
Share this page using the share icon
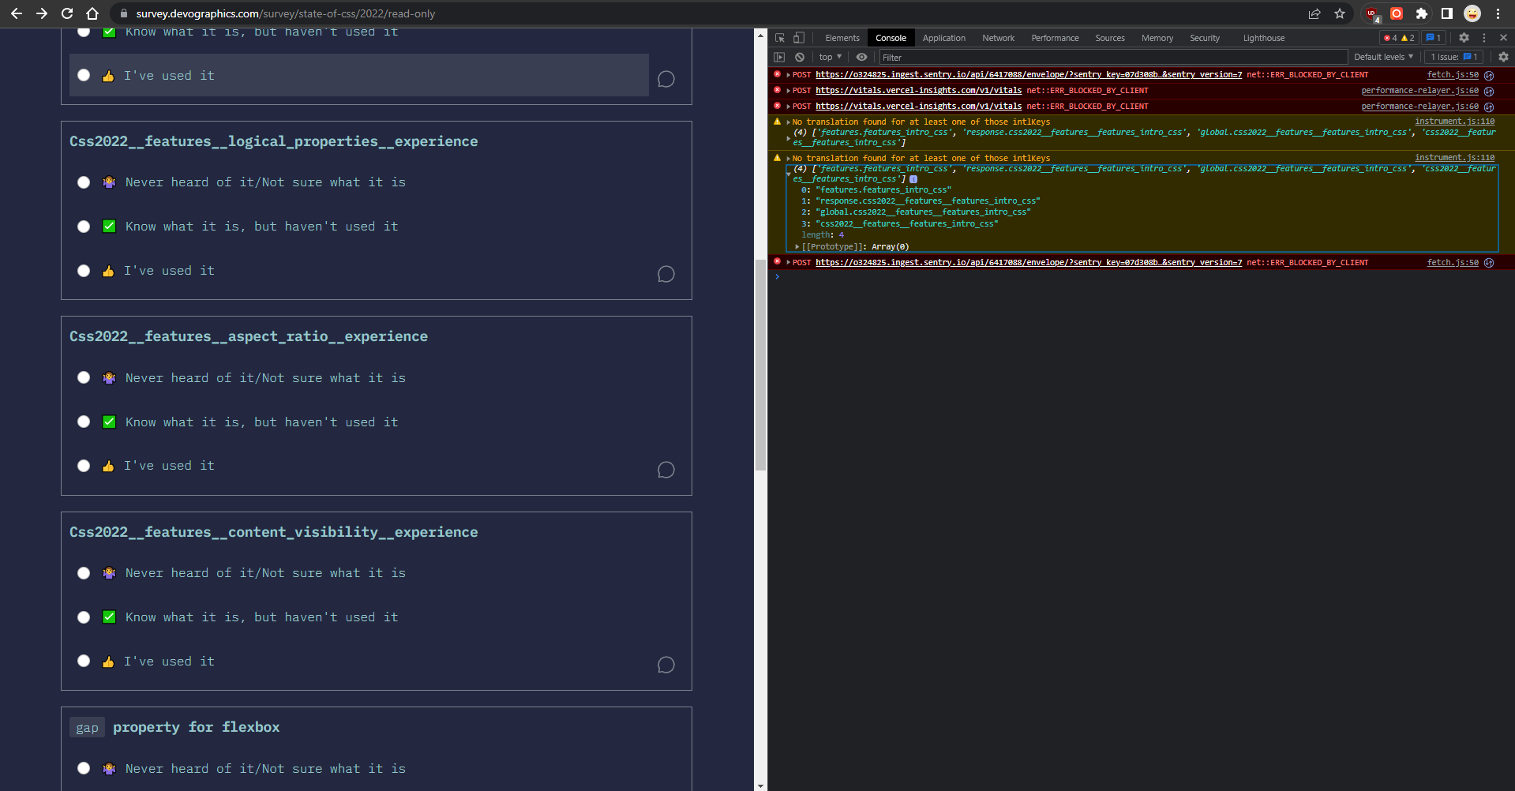(x=1314, y=13)
